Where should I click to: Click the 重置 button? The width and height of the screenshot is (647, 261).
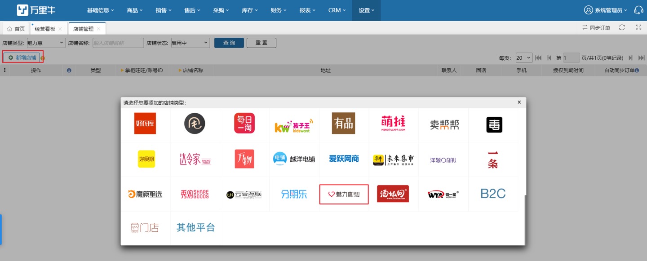pos(261,43)
